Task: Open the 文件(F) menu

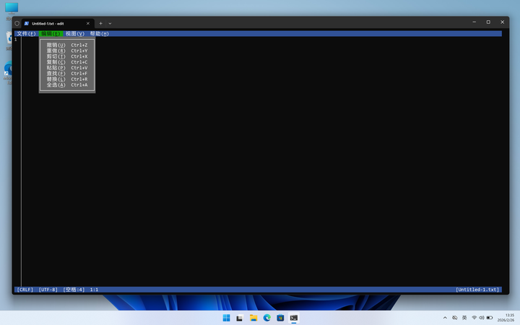Action: click(26, 33)
